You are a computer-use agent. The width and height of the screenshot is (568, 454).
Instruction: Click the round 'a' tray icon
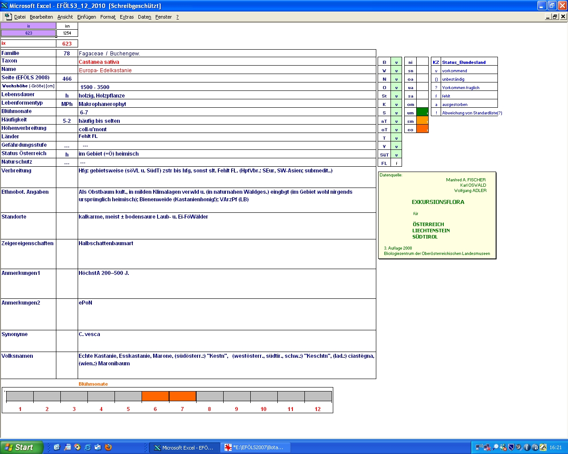tap(535, 447)
